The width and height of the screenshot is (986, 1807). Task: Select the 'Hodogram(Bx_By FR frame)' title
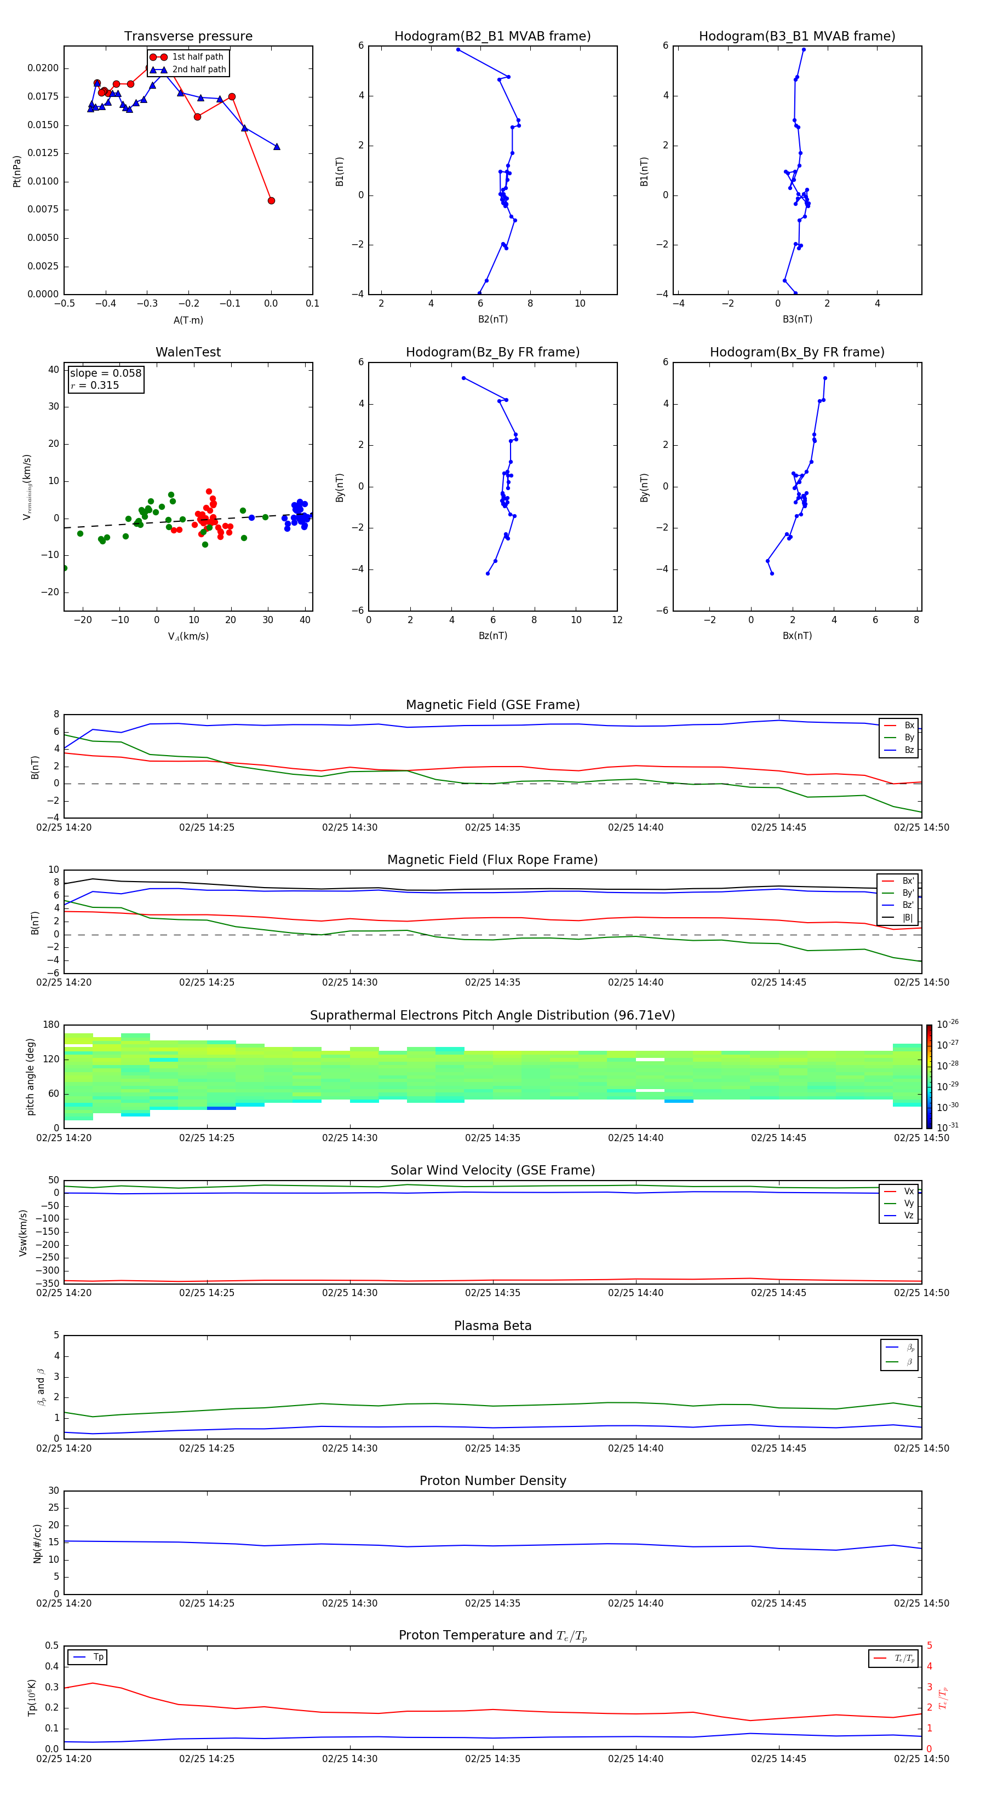[x=797, y=352]
